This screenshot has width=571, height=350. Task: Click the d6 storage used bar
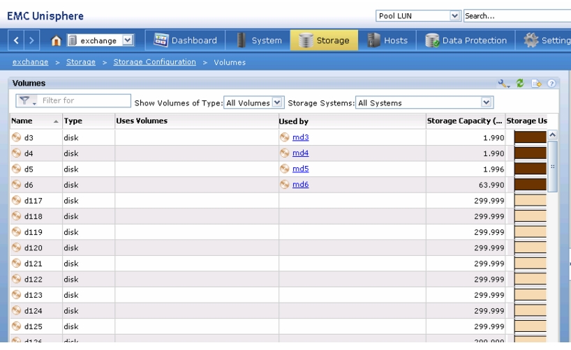point(531,185)
